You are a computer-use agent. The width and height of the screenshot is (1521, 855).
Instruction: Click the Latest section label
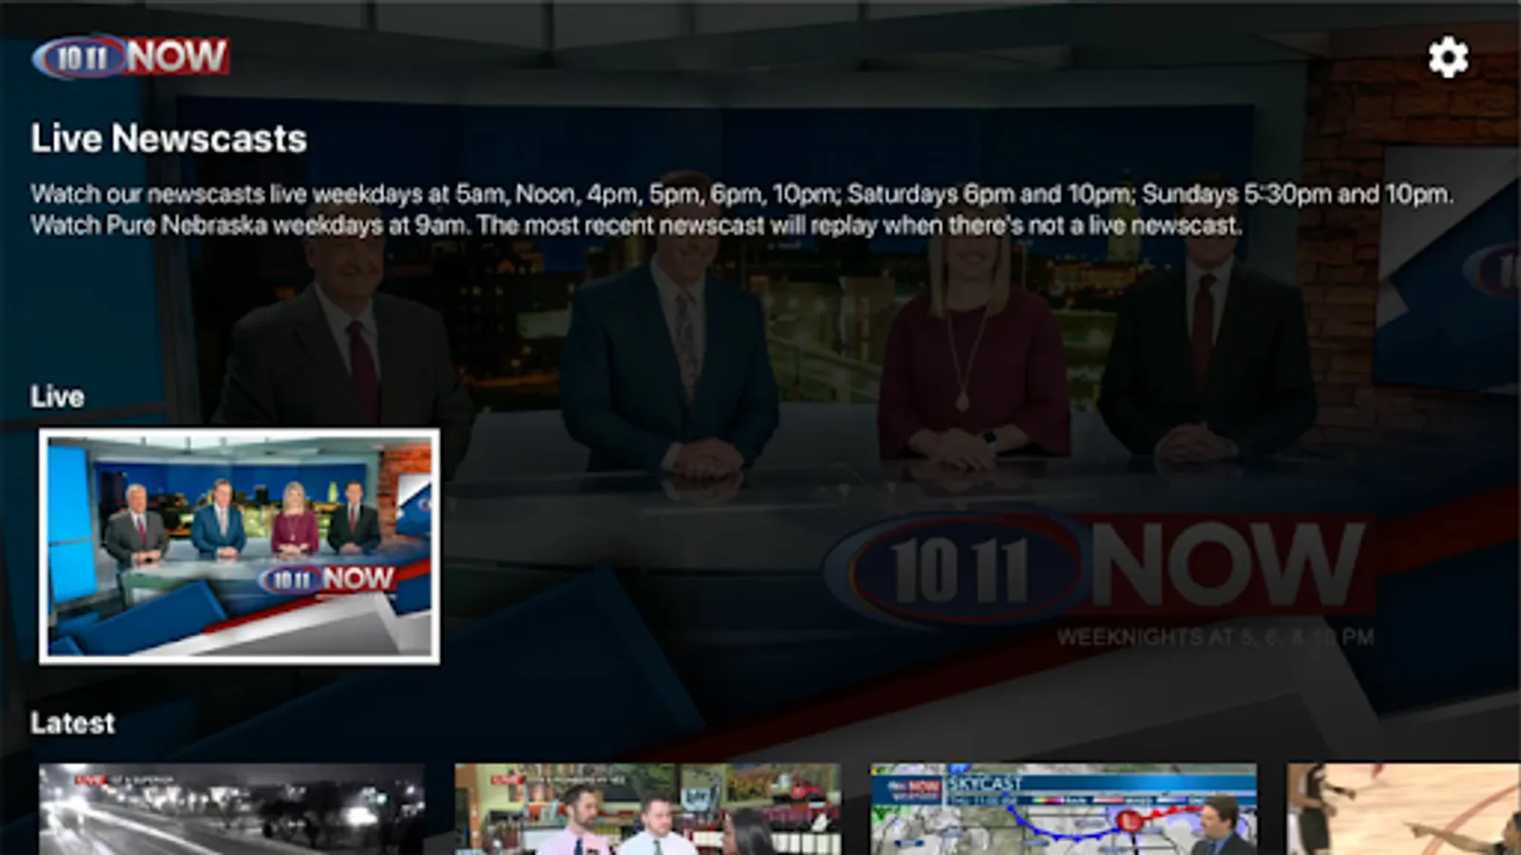click(72, 723)
